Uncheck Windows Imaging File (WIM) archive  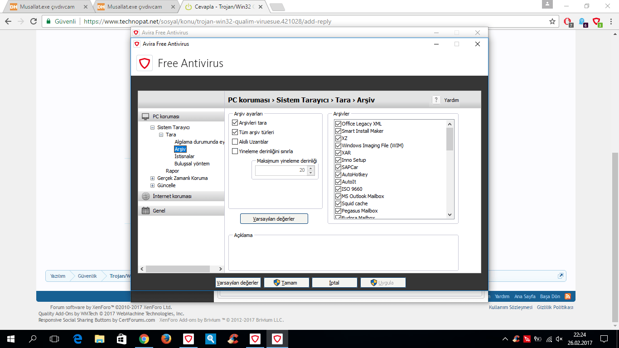338,145
